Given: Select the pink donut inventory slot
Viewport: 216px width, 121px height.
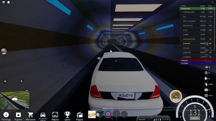Looking at the screenshot, I should (108, 114).
